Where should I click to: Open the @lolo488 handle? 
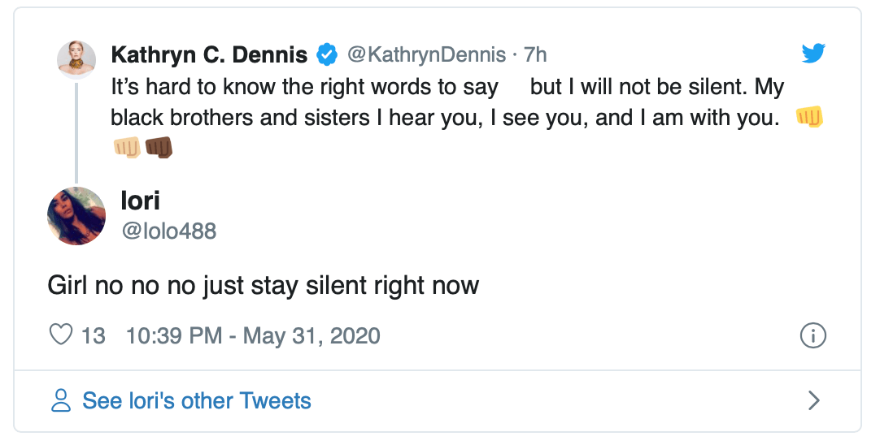(x=168, y=231)
